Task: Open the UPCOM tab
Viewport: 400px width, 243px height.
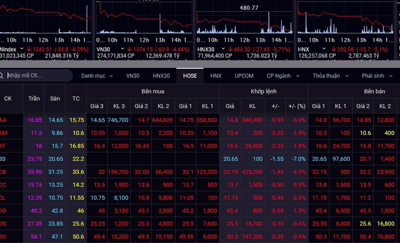Action: [x=244, y=76]
